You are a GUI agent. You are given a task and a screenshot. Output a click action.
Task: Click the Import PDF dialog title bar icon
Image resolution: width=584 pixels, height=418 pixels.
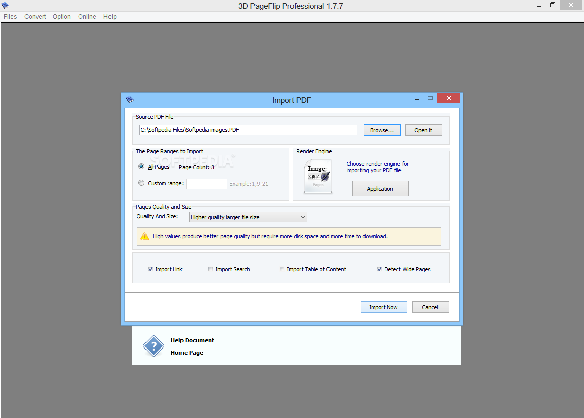(x=130, y=100)
